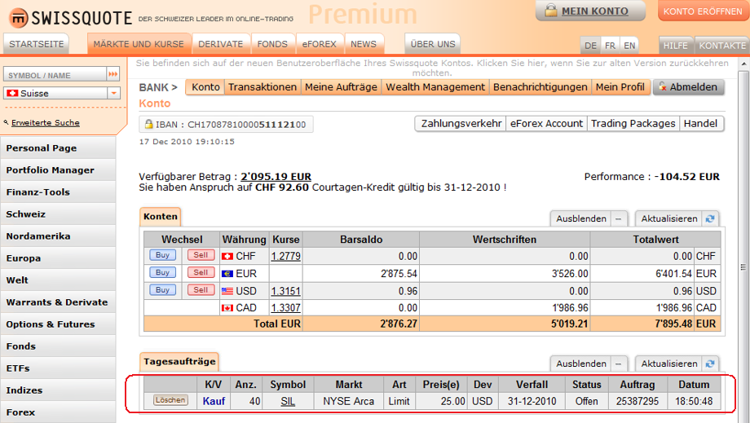Open Portfolio Manager in sidebar

58,170
